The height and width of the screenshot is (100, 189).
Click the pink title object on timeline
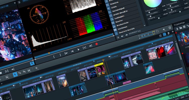click(127, 82)
